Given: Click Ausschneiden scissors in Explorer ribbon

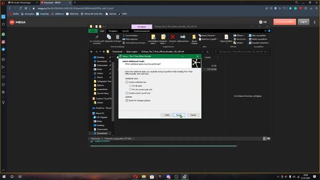Looking at the screenshot, I should tap(130, 35).
